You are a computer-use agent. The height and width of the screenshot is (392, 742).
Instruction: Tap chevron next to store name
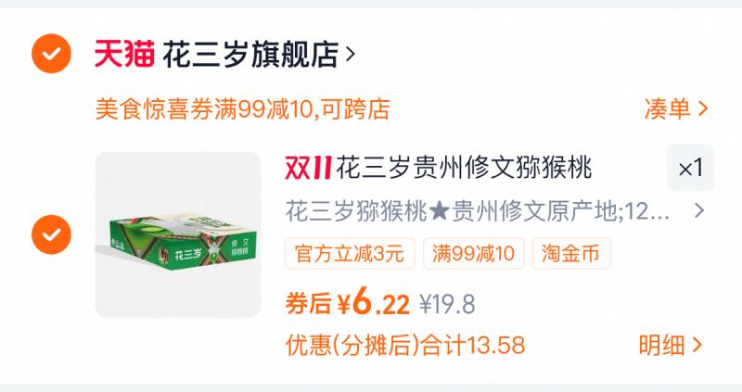coord(351,55)
